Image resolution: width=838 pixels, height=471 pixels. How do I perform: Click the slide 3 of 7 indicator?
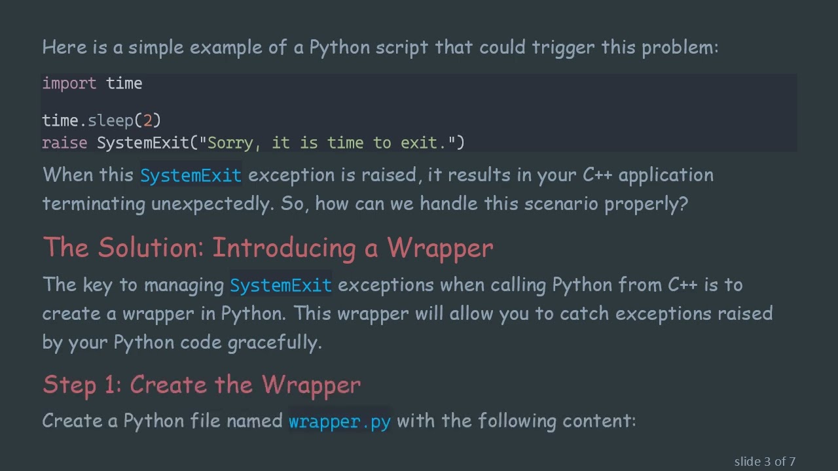[x=765, y=462]
